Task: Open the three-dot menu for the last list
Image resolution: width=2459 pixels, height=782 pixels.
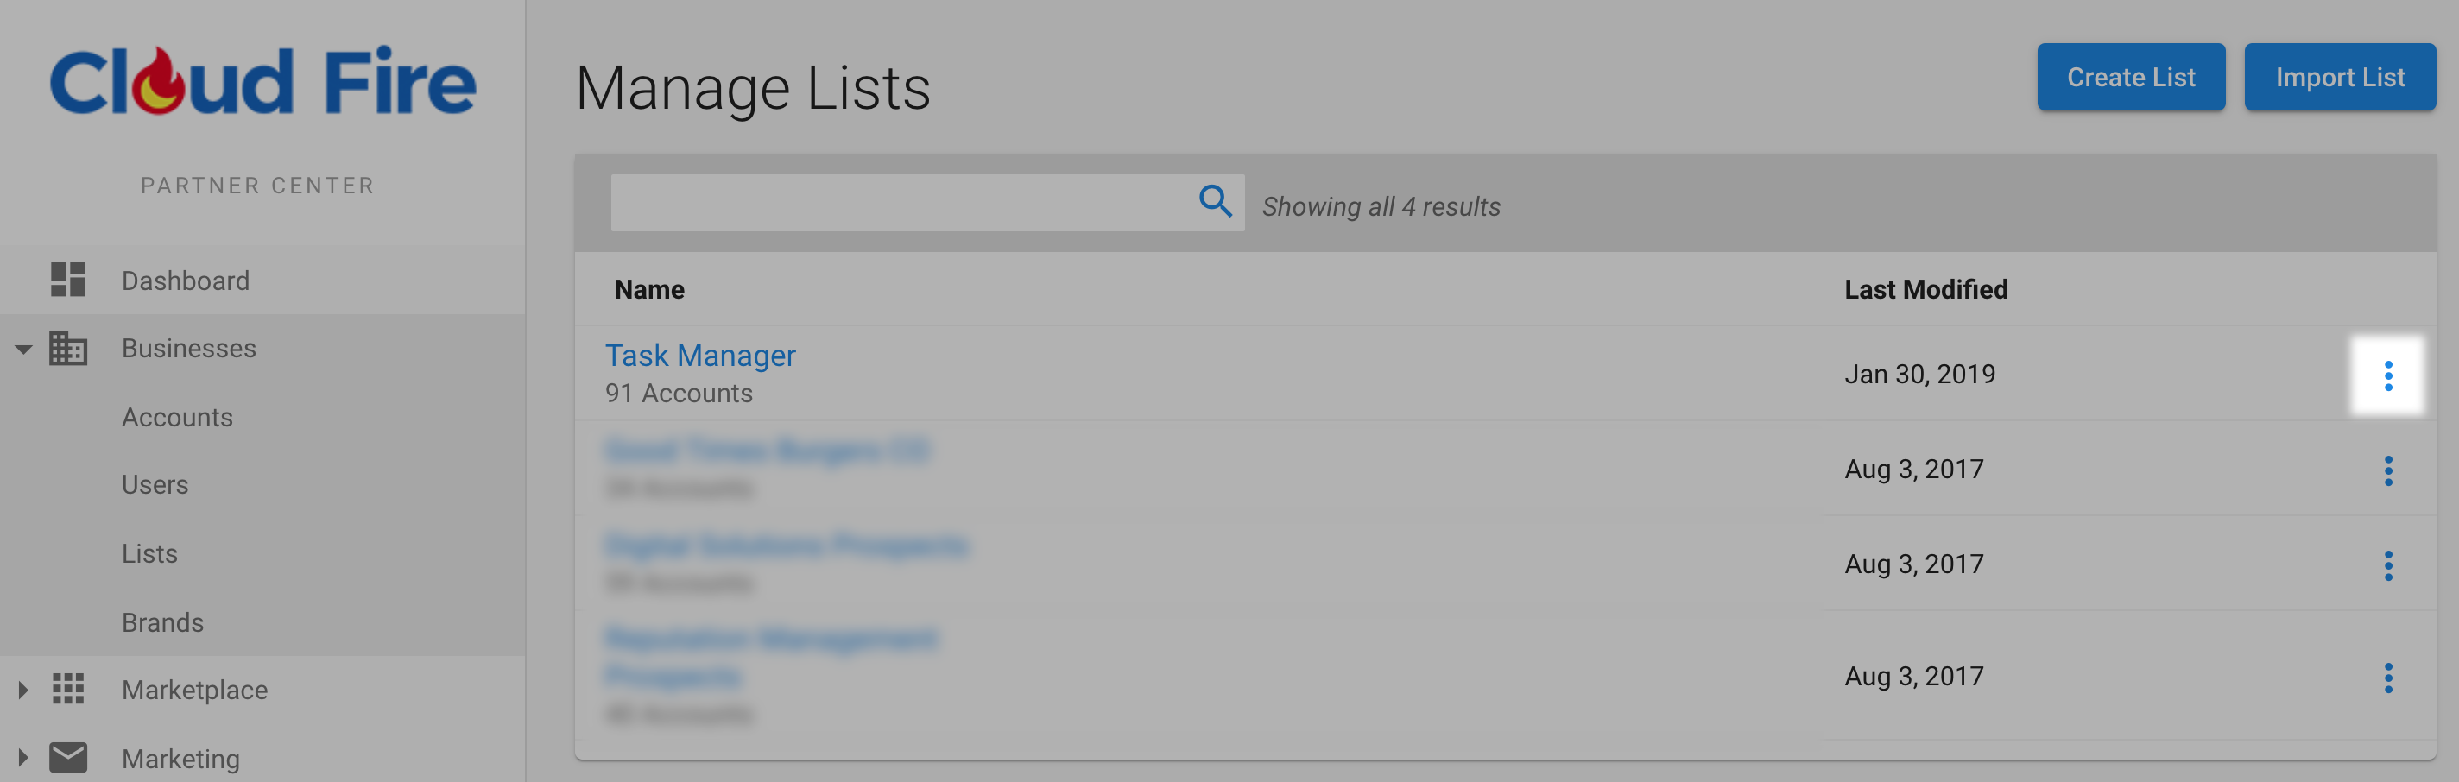Action: (x=2387, y=678)
